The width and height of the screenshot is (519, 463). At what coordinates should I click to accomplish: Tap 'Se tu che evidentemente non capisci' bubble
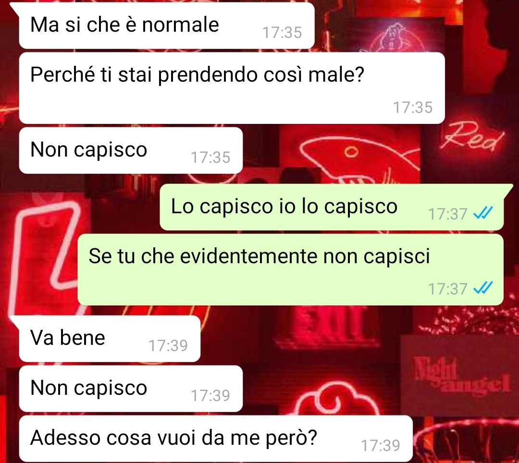pos(291,269)
